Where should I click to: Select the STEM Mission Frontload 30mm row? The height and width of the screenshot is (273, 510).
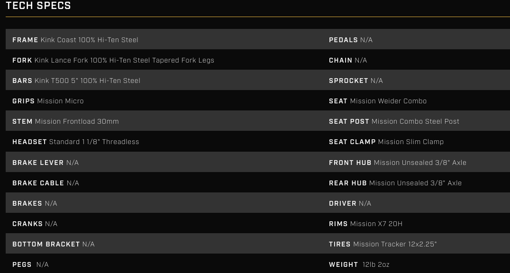click(x=65, y=121)
